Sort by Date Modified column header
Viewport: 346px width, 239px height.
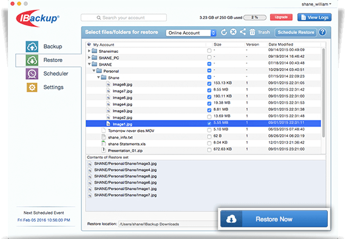(280, 44)
